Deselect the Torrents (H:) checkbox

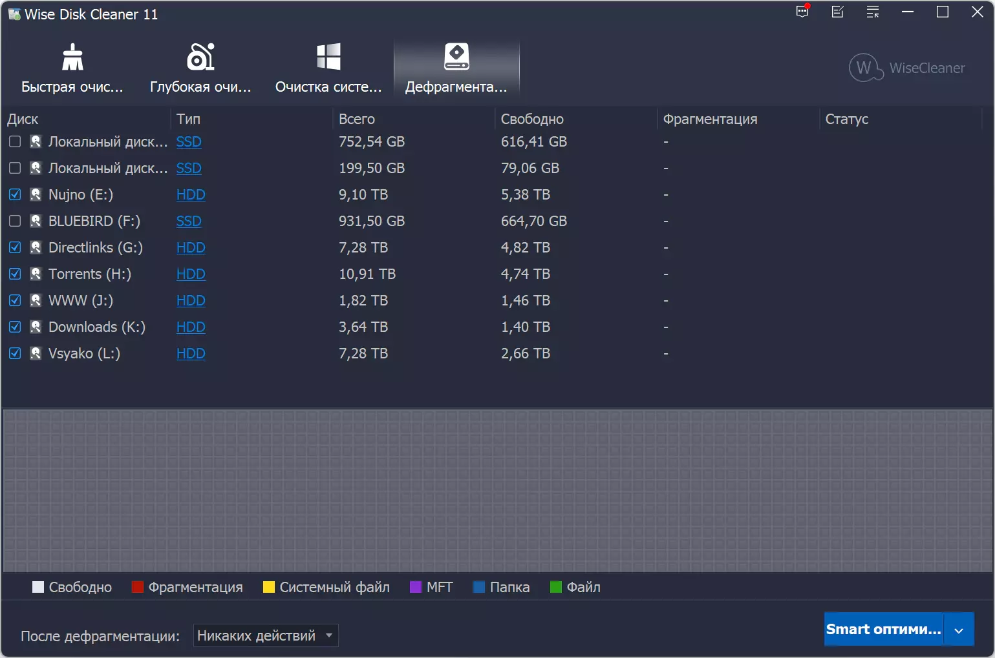coord(15,274)
